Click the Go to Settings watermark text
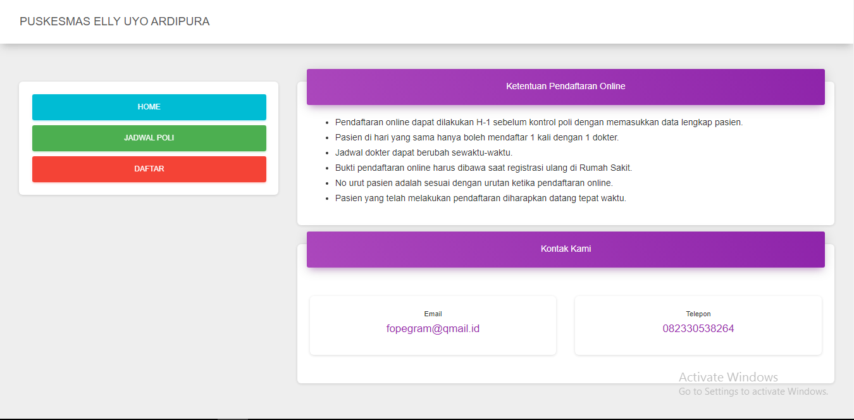Screen dimensions: 854x420 [753, 392]
